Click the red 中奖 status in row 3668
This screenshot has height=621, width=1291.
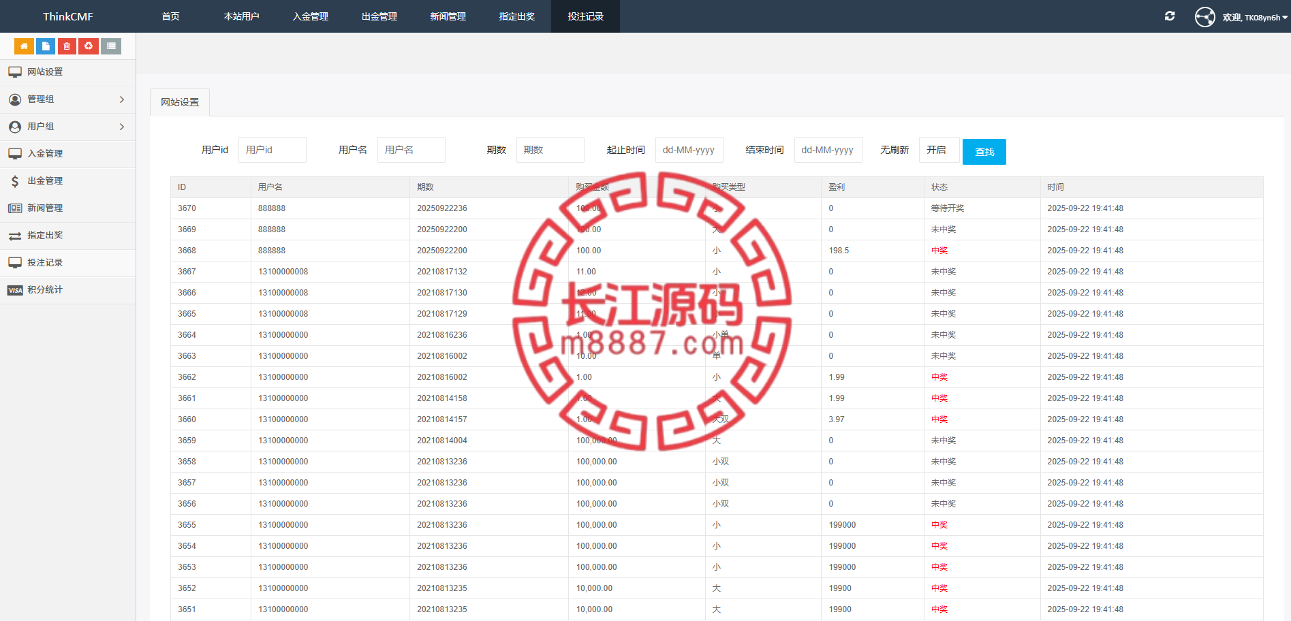[x=939, y=251]
